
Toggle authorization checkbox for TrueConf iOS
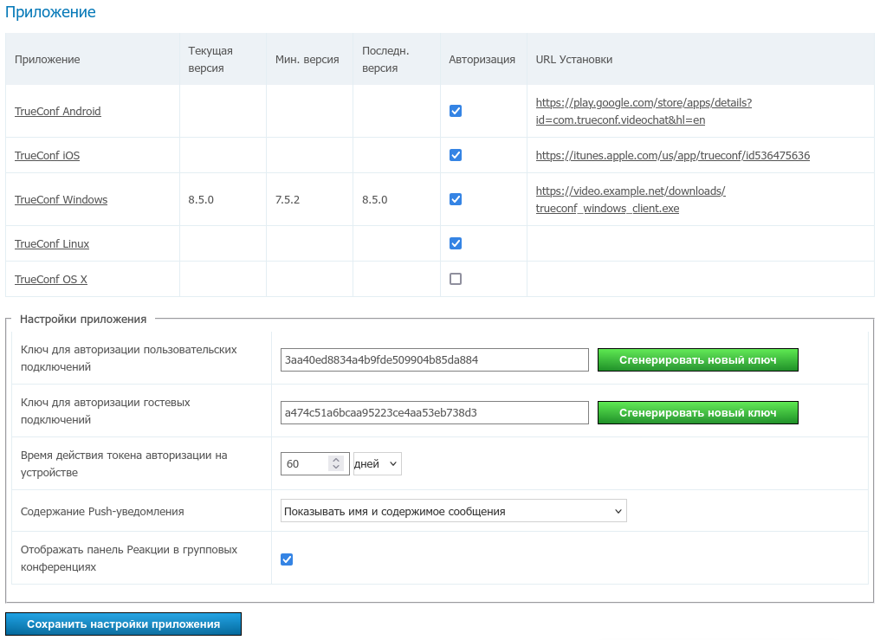point(456,155)
